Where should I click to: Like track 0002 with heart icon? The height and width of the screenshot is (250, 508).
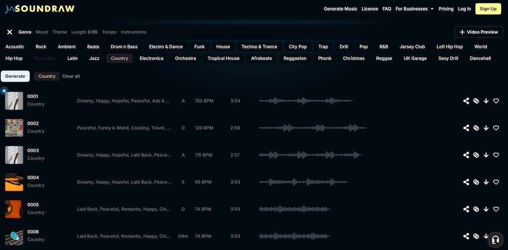click(496, 128)
